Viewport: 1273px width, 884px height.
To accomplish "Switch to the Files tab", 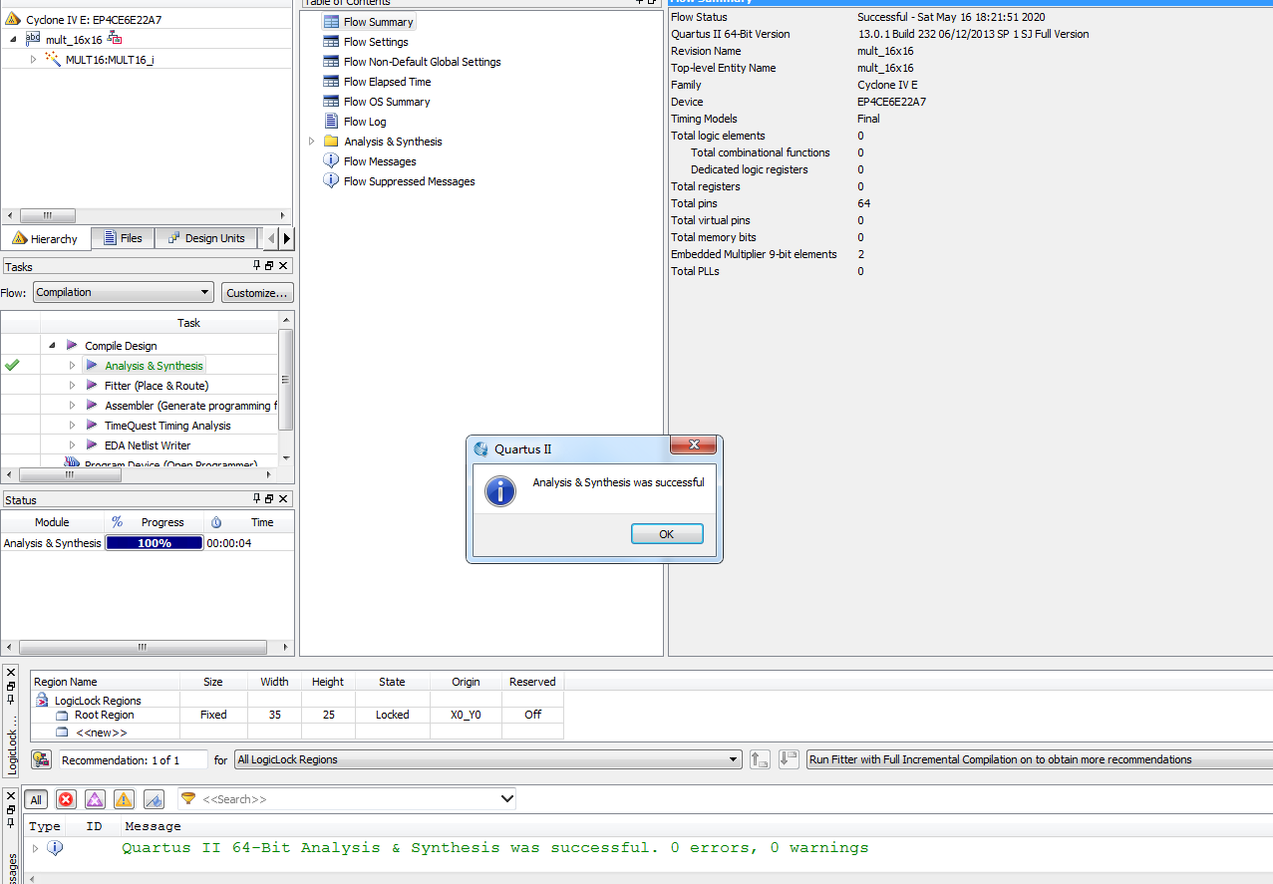I will (x=124, y=238).
